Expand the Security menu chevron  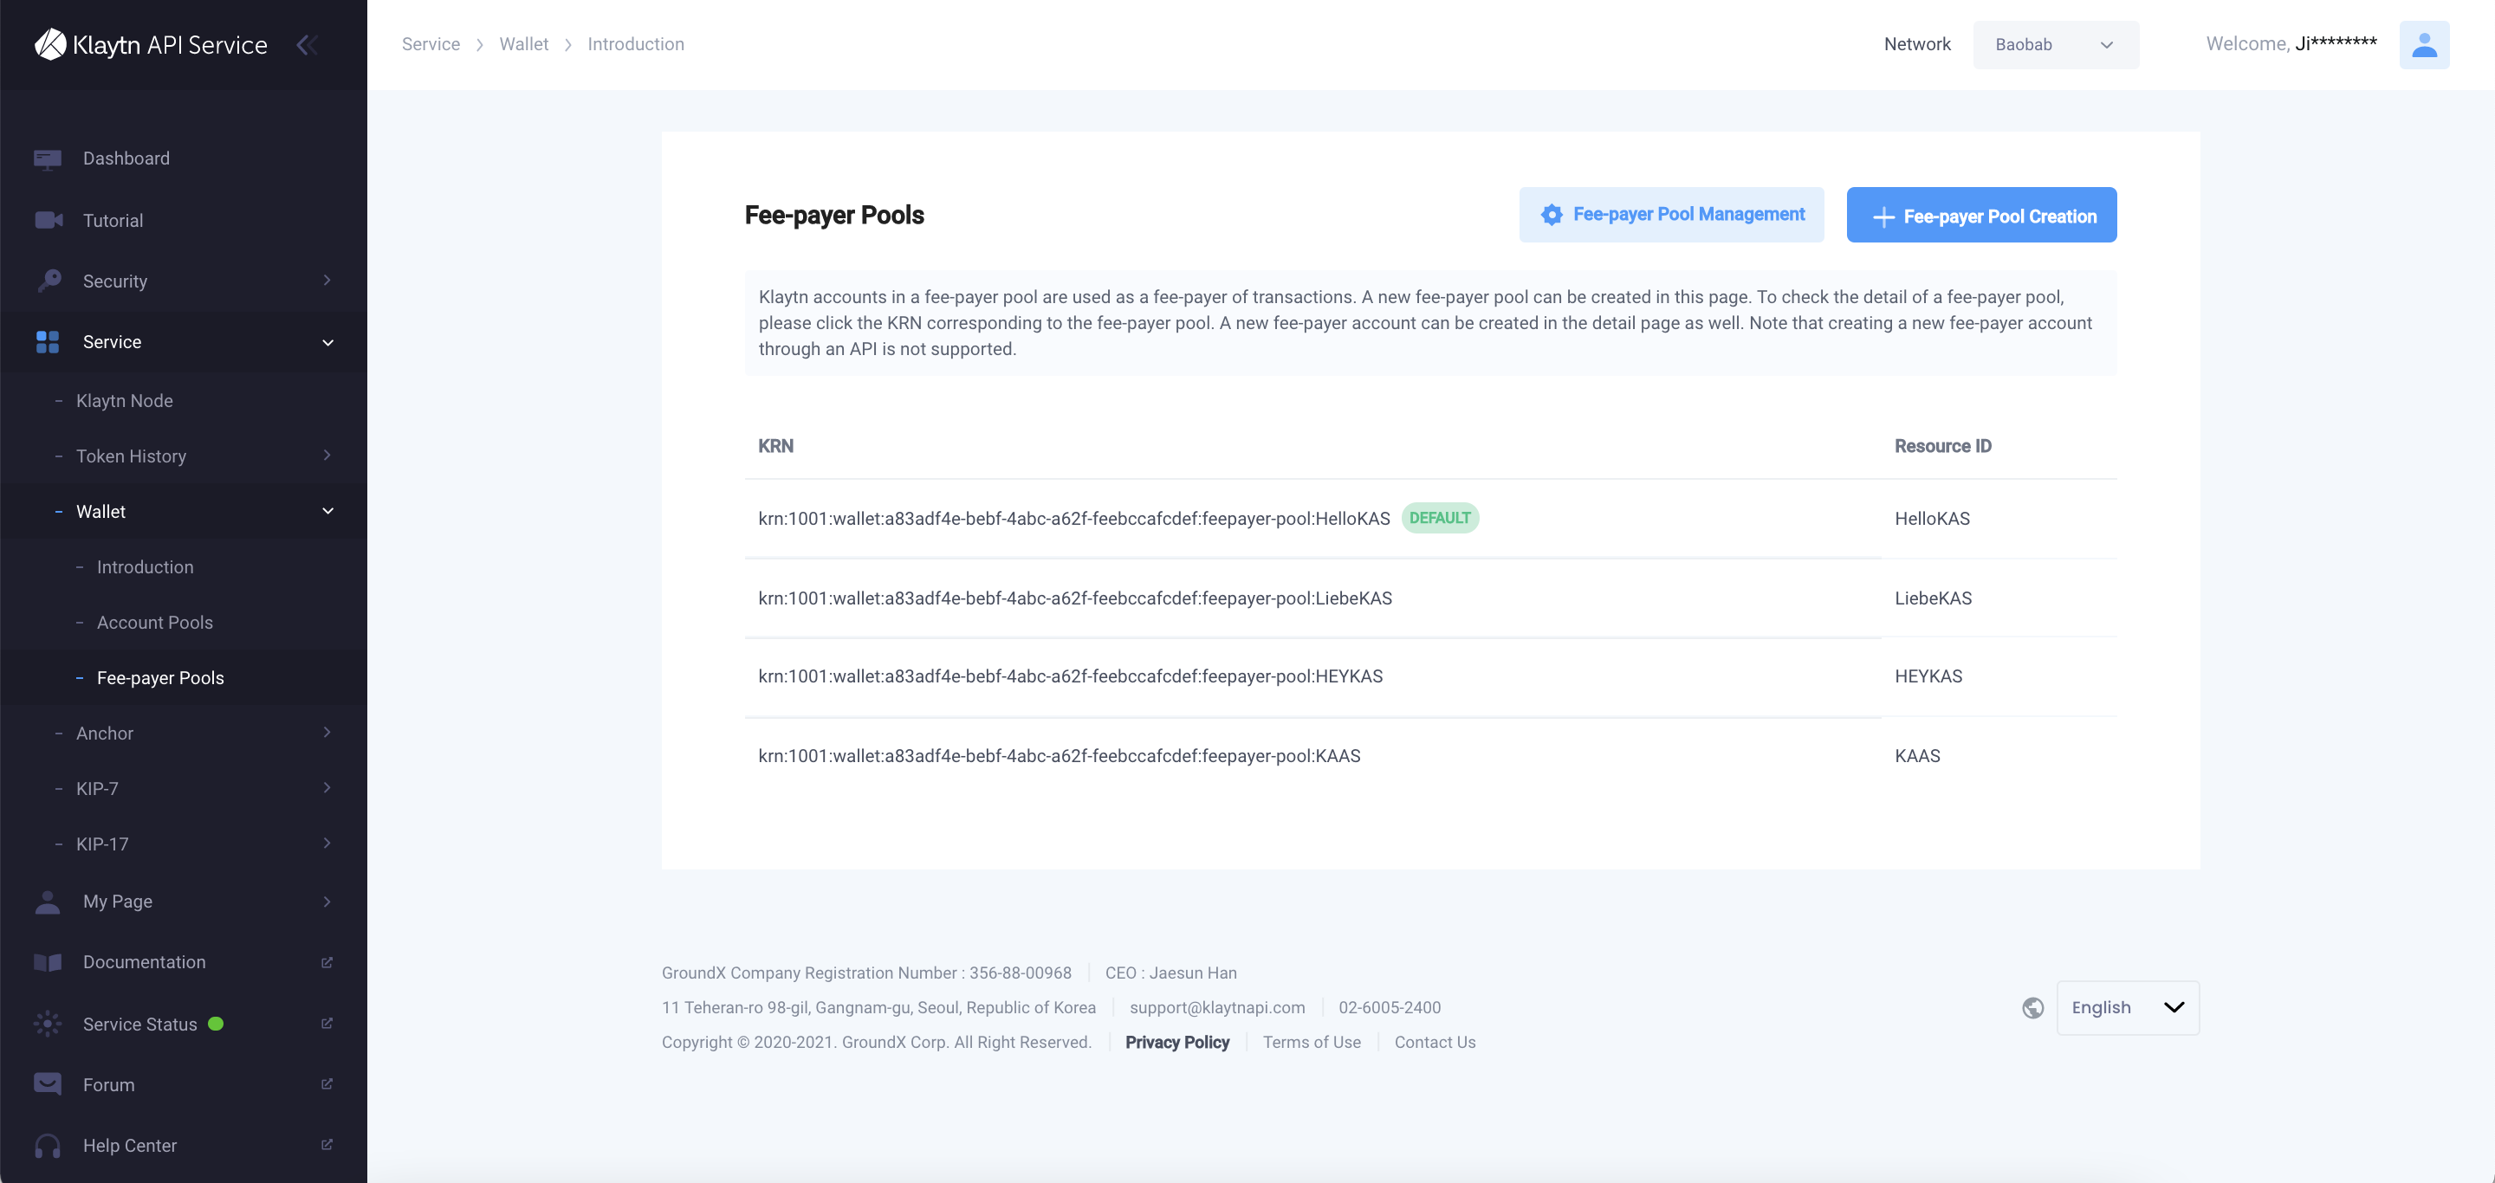coord(327,281)
